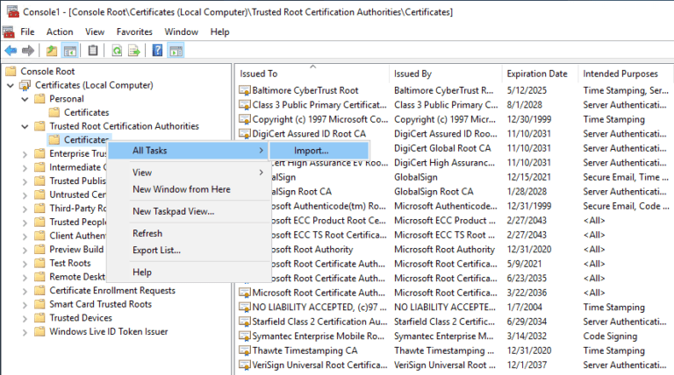674x375 pixels.
Task: Open the File menu
Action: tap(27, 32)
